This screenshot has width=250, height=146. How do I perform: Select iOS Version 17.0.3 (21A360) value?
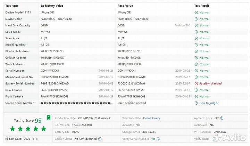click(x=82, y=125)
